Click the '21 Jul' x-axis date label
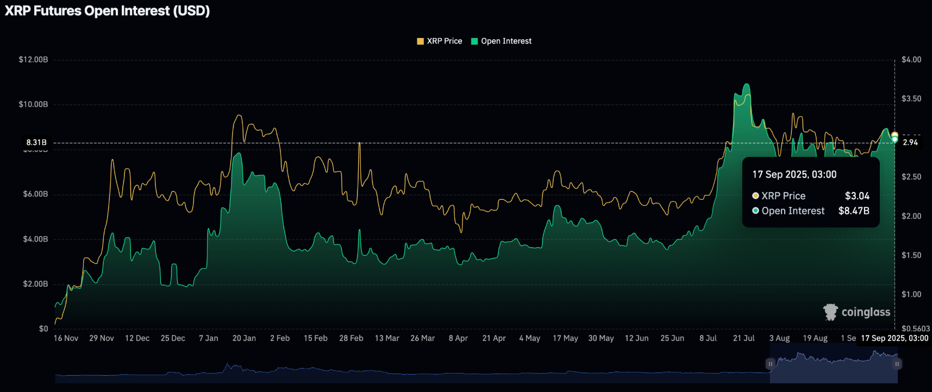This screenshot has width=932, height=392. tap(744, 338)
